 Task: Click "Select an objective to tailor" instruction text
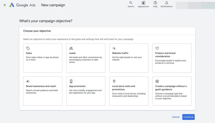(x=78, y=39)
